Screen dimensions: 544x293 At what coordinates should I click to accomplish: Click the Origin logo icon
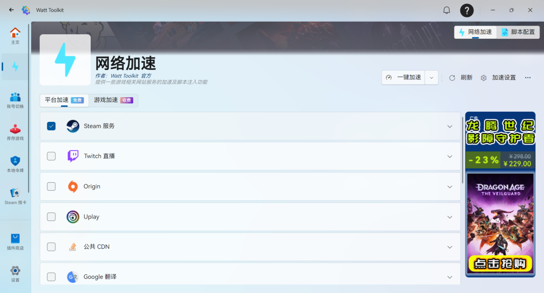click(73, 187)
